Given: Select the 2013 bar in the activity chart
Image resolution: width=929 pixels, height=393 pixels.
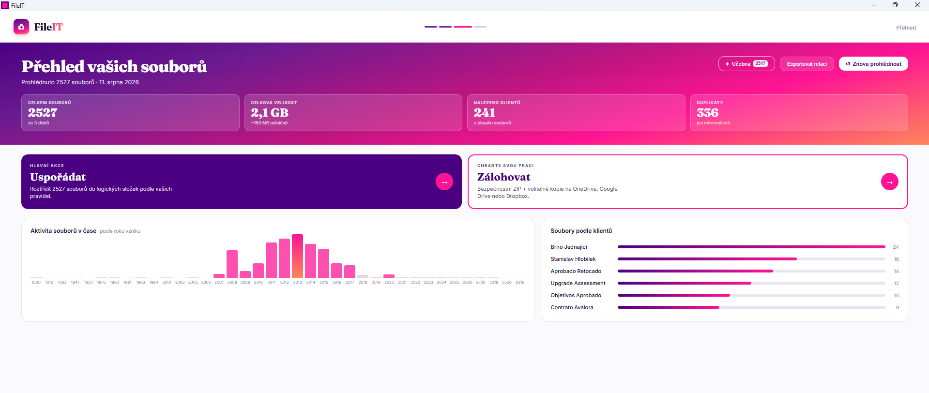Looking at the screenshot, I should pos(297,256).
